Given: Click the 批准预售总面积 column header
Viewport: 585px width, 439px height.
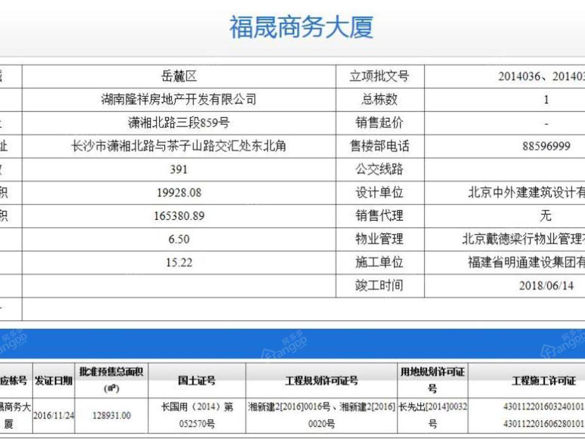Looking at the screenshot, I should [x=112, y=380].
